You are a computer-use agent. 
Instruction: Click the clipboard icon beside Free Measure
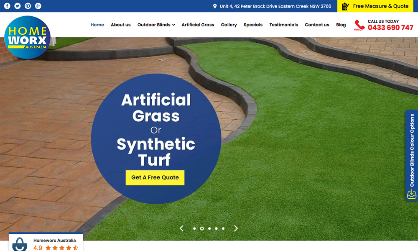345,6
